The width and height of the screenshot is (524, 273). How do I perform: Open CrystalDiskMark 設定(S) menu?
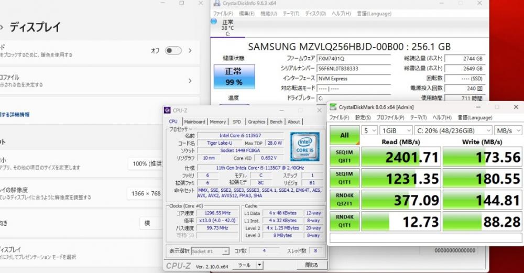pos(363,117)
